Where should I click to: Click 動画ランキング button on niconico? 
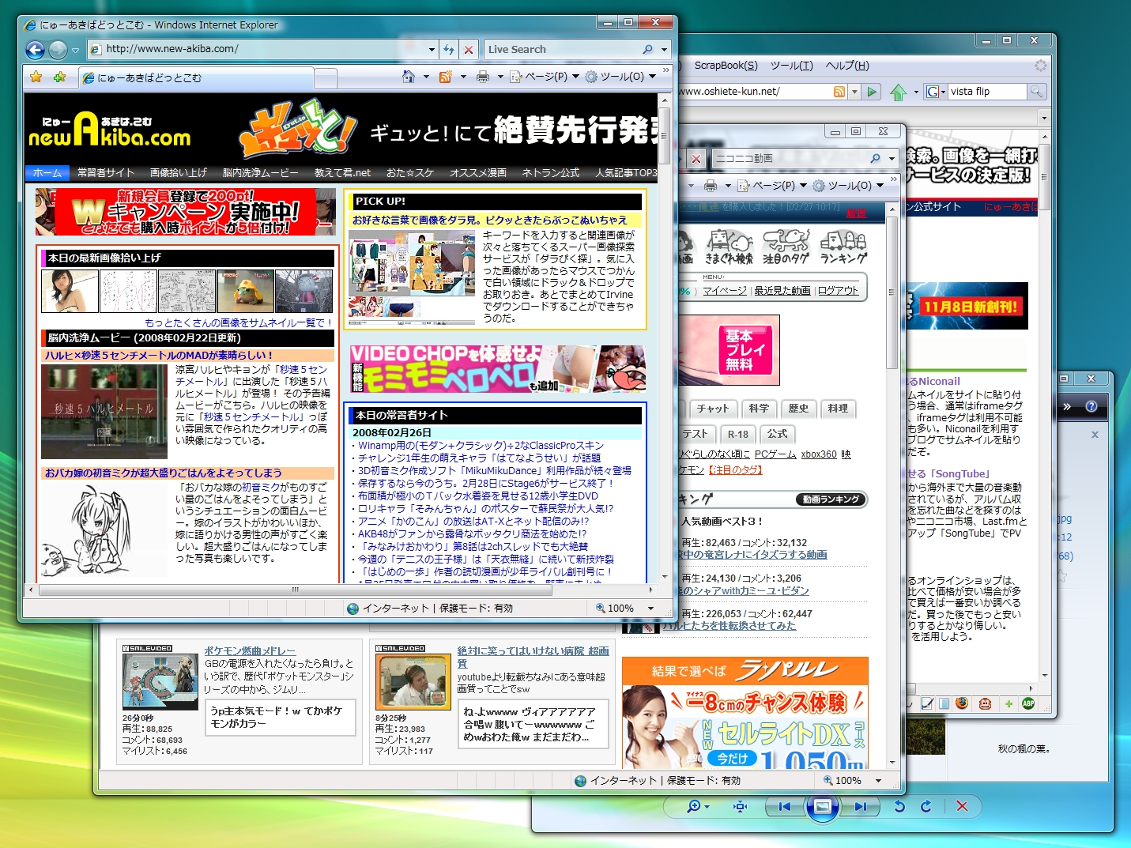(831, 499)
